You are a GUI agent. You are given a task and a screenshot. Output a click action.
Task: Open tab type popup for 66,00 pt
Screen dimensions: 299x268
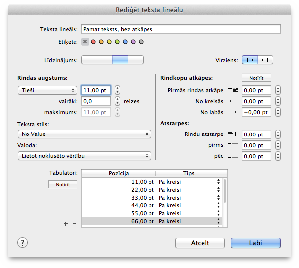click(x=218, y=221)
